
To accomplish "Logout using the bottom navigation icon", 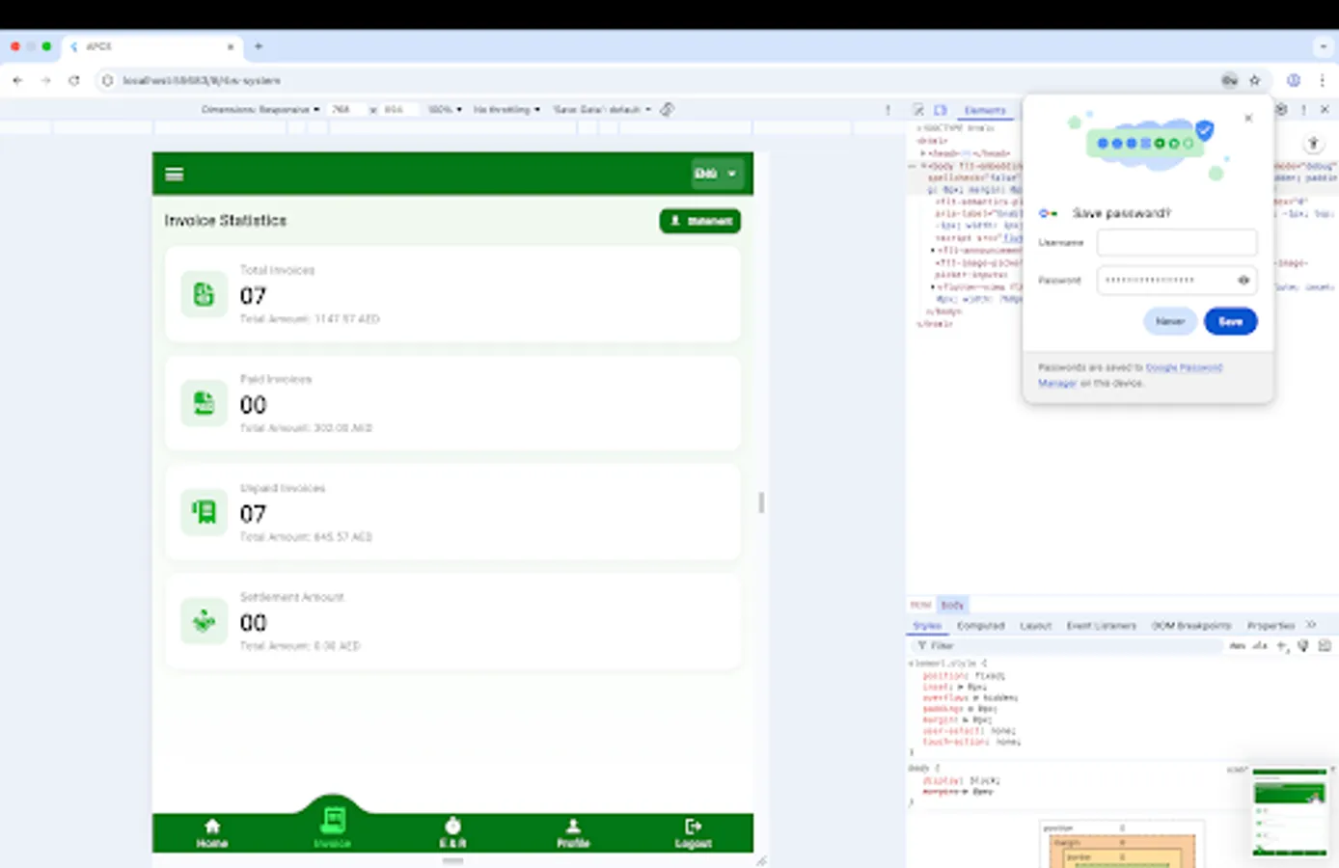I will 693,831.
